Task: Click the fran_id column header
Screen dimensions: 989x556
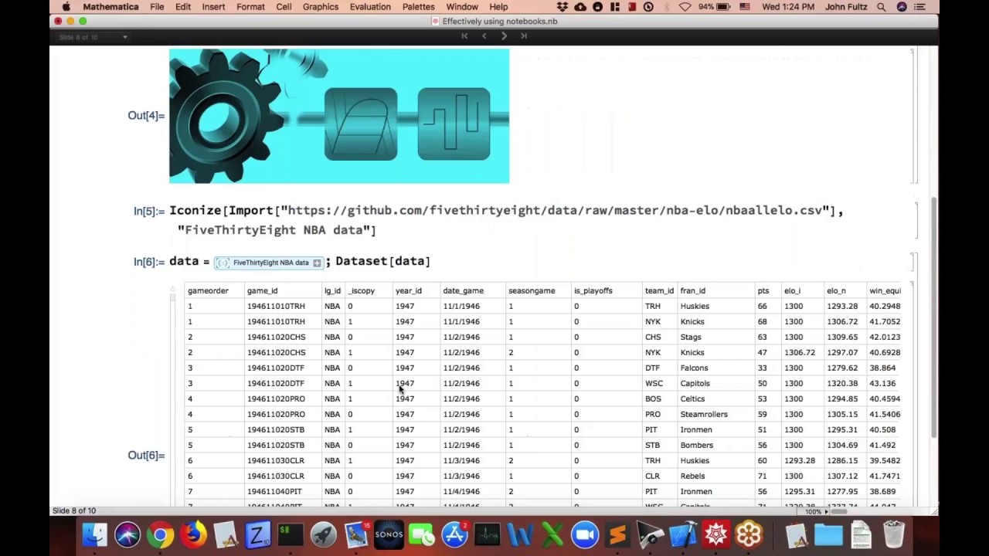Action: [692, 291]
